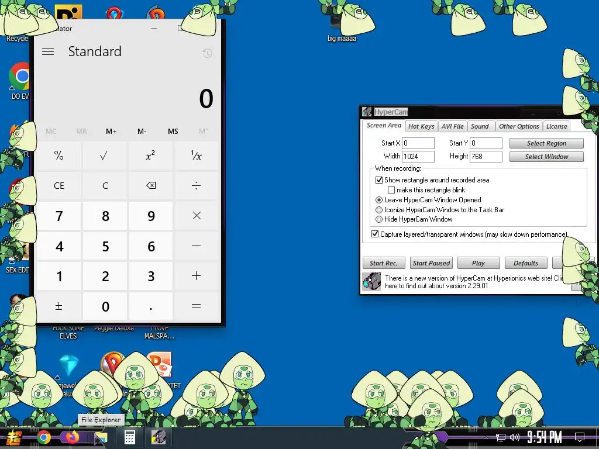Click the Select Window button

tap(546, 157)
